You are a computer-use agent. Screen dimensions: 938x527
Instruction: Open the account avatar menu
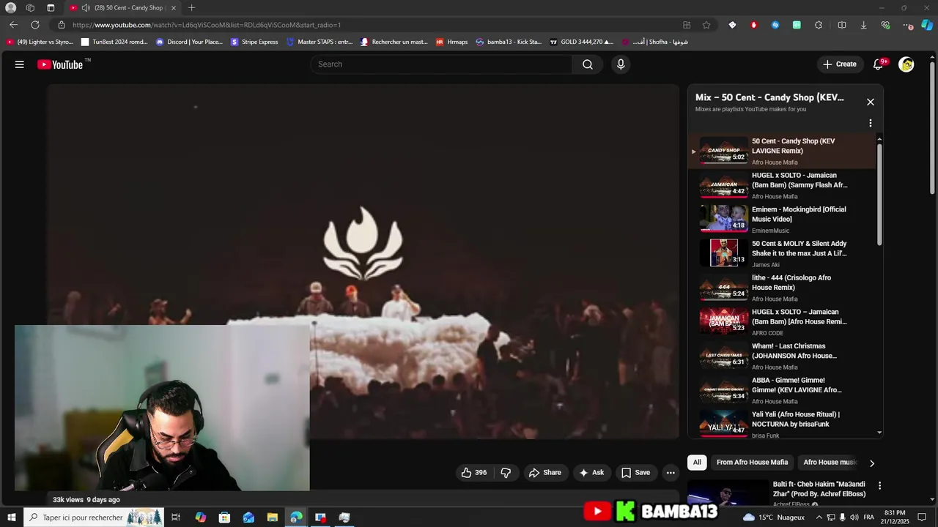[x=906, y=64]
